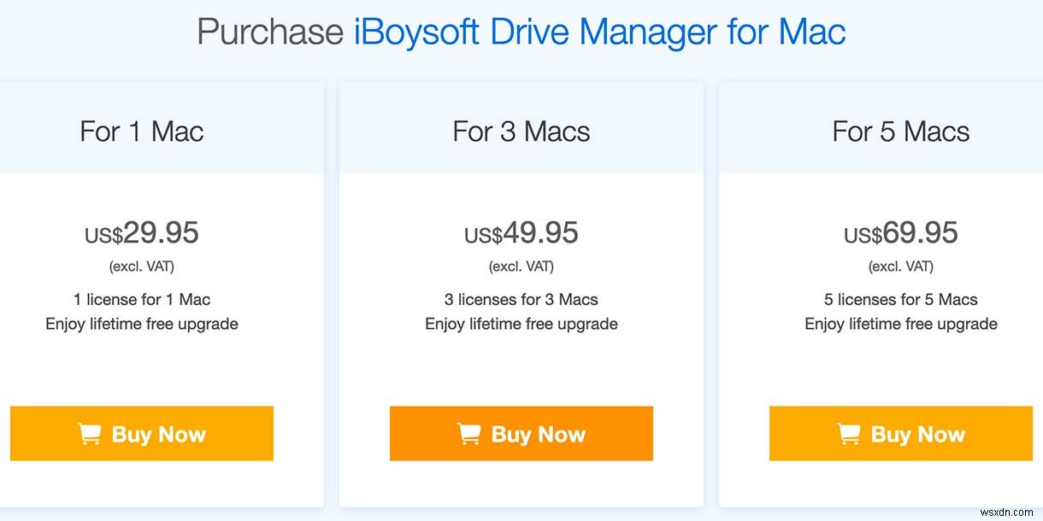Click the Buy Now button under US$29.95
The width and height of the screenshot is (1043, 521).
click(141, 434)
